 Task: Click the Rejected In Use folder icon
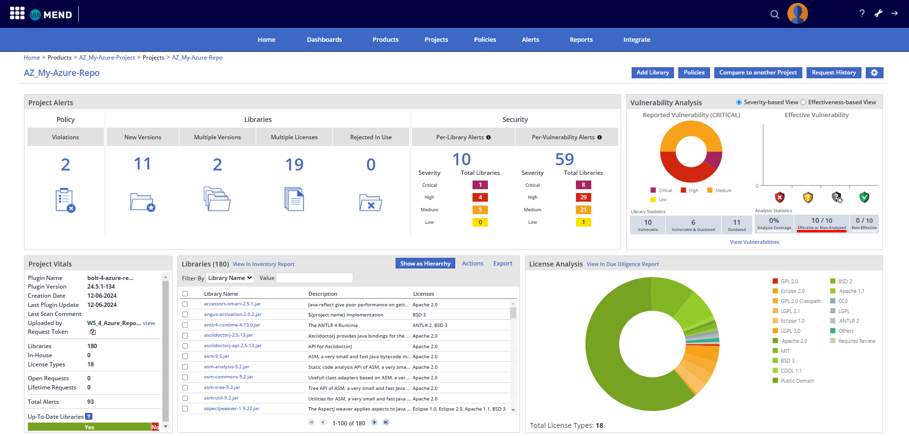point(371,202)
